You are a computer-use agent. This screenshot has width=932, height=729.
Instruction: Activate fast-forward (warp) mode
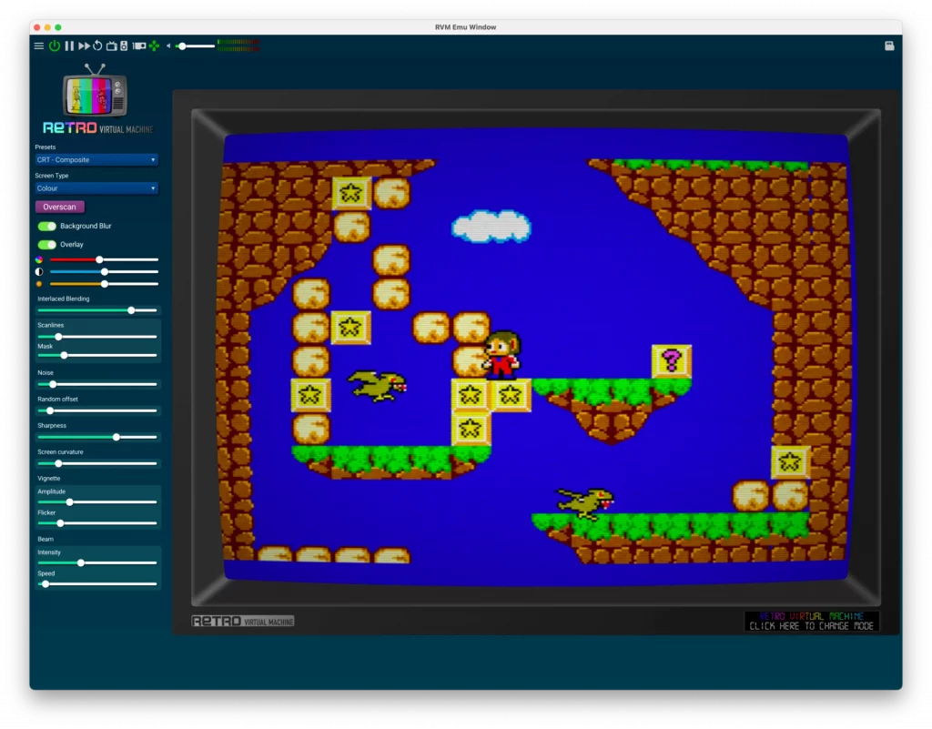click(x=84, y=46)
